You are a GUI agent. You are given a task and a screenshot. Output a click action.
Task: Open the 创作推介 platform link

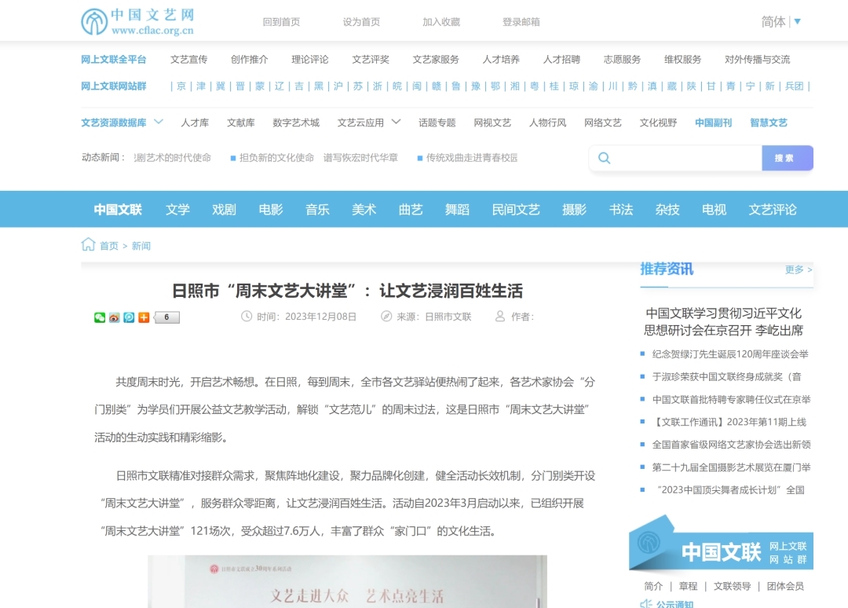250,59
